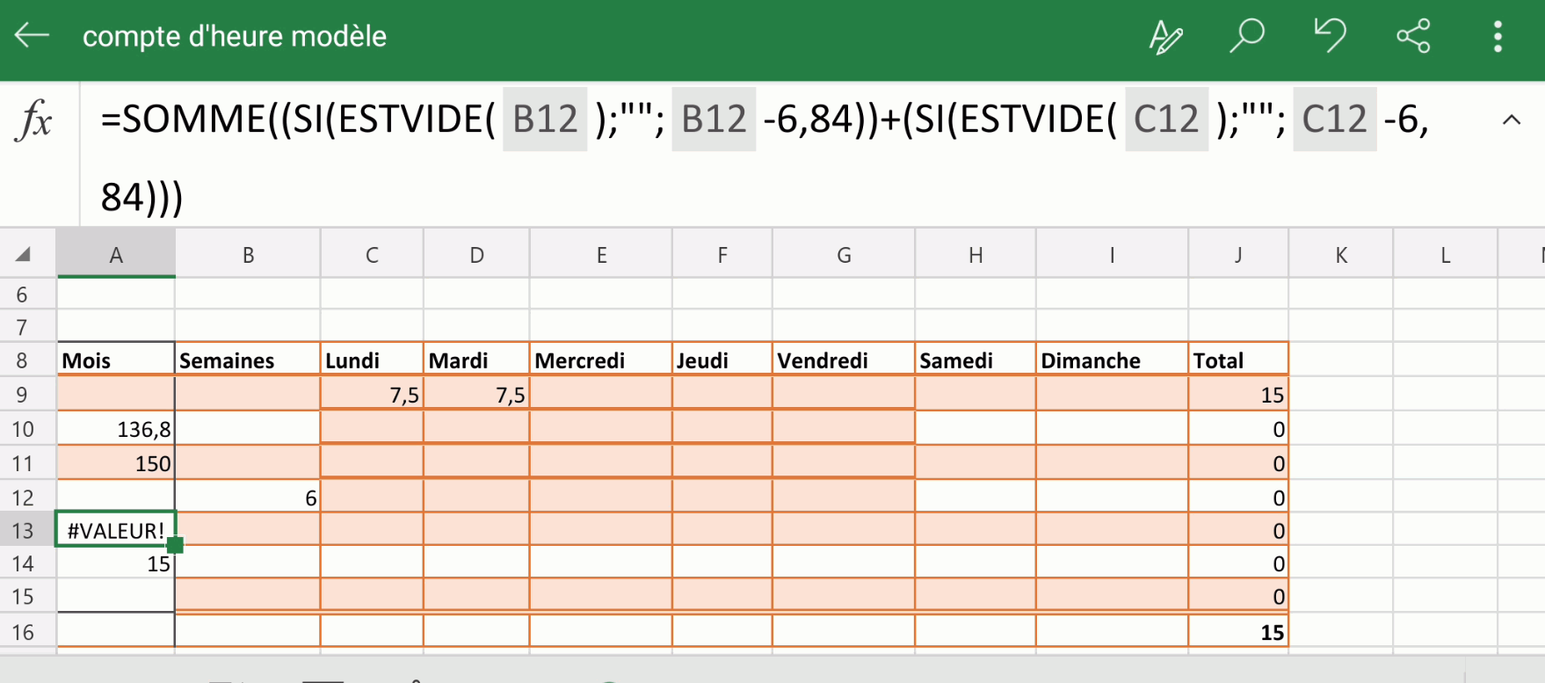Undo the last action
The height and width of the screenshot is (683, 1545).
click(x=1330, y=36)
